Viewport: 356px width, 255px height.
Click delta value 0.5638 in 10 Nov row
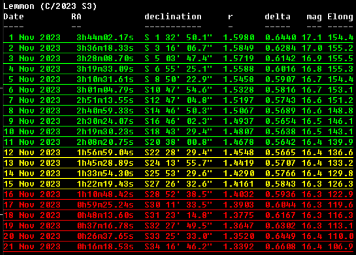click(280, 132)
